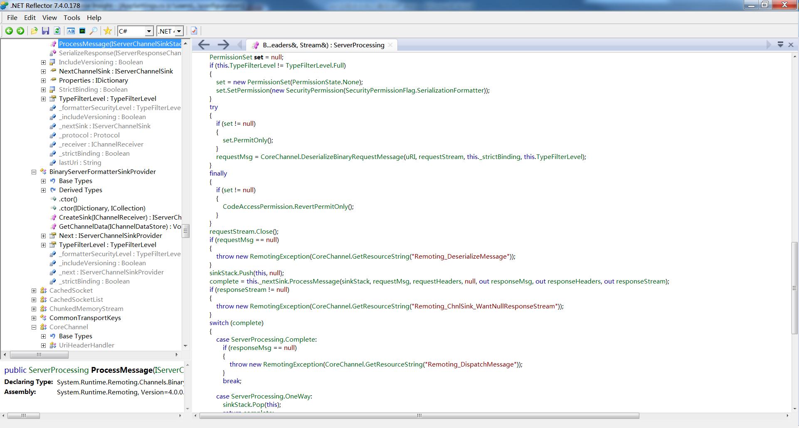
Task: Expand the ChunkedMemoryStream tree node
Action: (34, 309)
